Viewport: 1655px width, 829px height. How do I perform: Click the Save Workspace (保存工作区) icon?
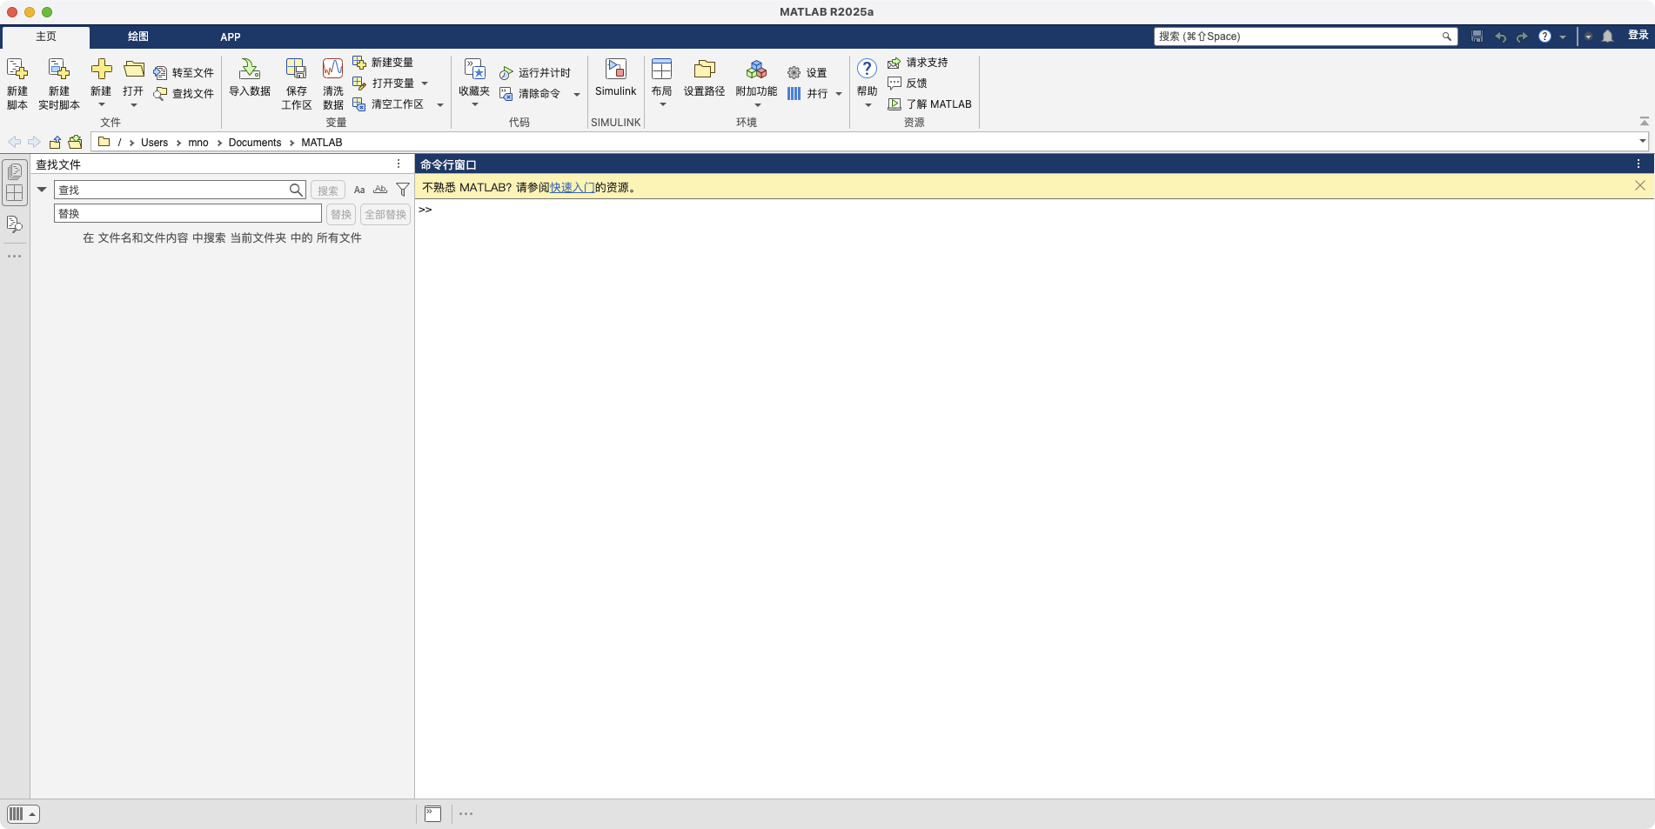click(296, 70)
